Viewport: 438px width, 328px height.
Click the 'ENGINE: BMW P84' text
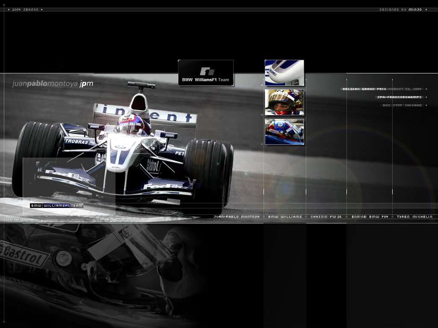(x=370, y=217)
